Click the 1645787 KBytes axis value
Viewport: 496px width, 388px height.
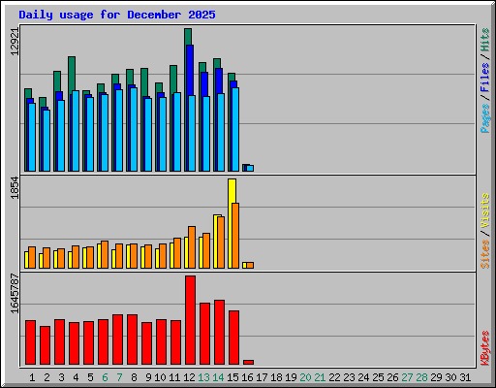coord(15,294)
